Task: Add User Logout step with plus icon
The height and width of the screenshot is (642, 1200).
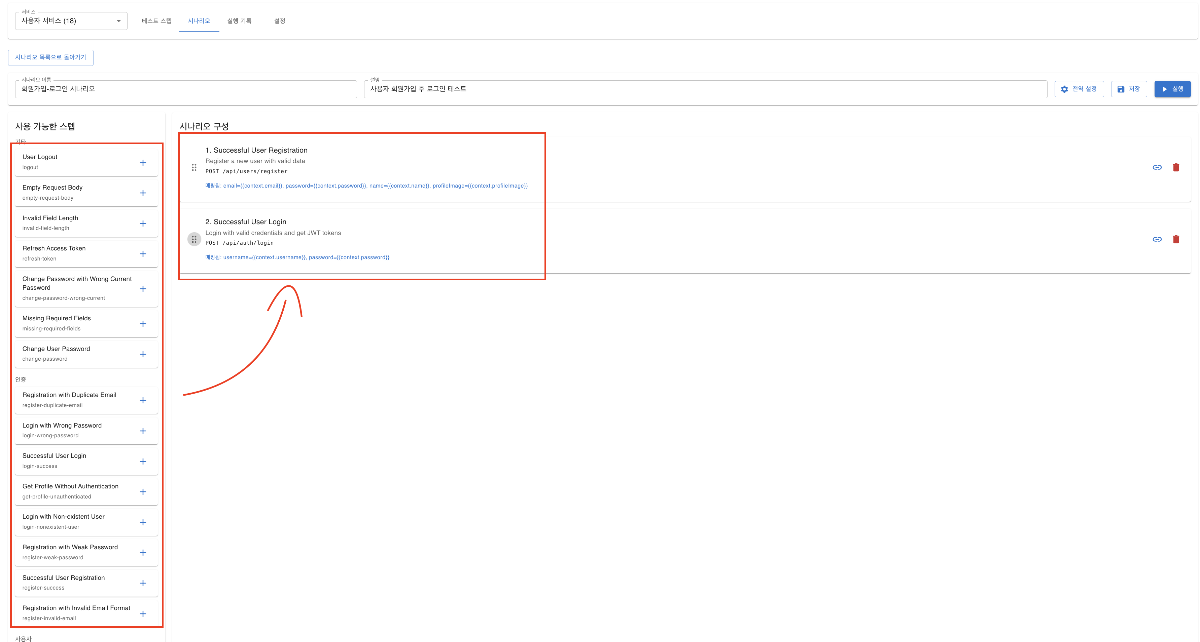Action: pyautogui.click(x=143, y=163)
